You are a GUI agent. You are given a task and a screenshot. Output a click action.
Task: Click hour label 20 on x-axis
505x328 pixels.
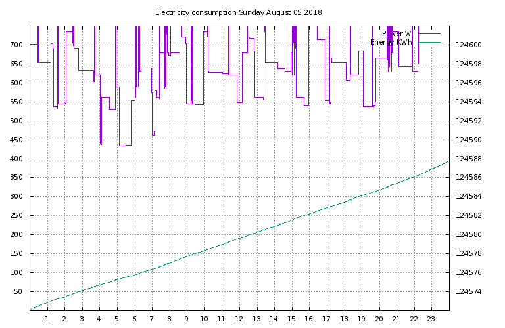(379, 319)
